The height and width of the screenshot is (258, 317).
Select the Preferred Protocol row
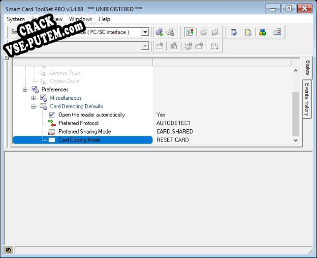point(78,123)
